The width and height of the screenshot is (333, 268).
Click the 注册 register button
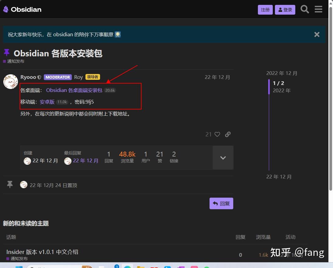point(265,9)
